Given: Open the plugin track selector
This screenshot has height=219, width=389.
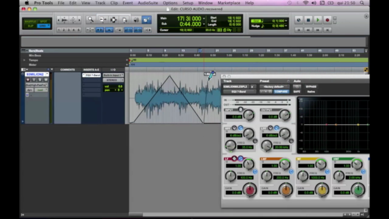Looking at the screenshot, I should pos(236,86).
